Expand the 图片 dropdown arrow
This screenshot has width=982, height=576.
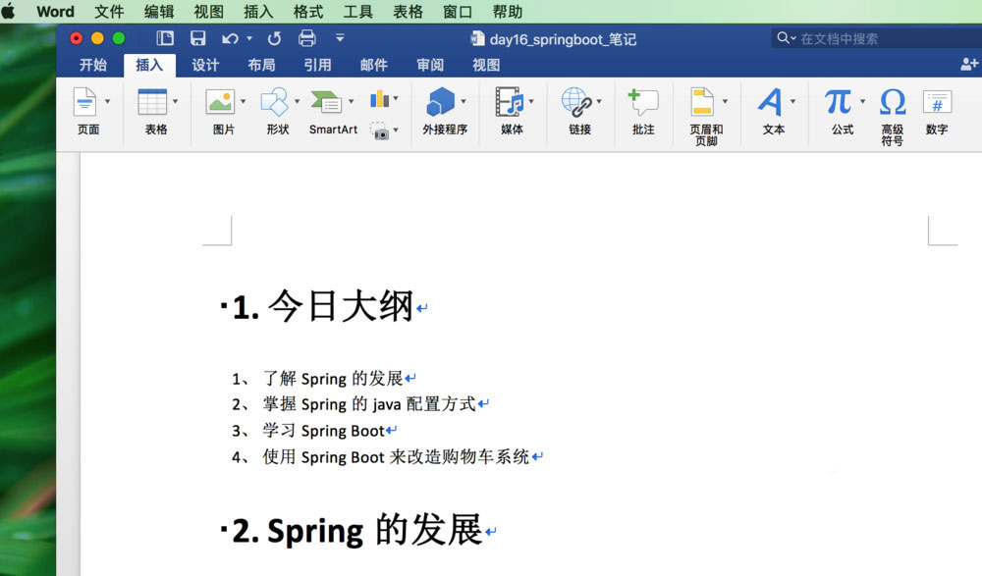pyautogui.click(x=243, y=101)
